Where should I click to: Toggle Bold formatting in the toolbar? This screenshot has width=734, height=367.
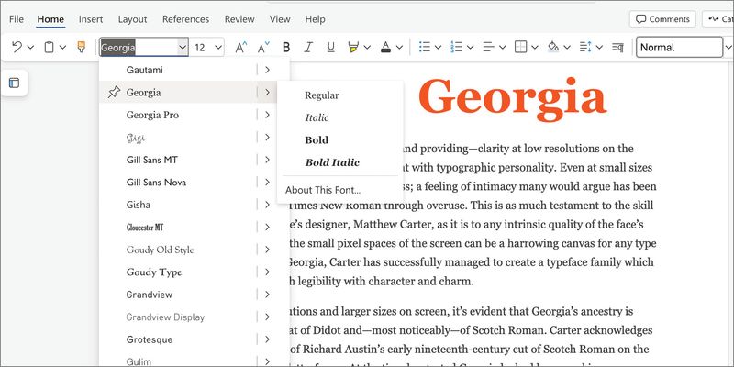pyautogui.click(x=286, y=47)
